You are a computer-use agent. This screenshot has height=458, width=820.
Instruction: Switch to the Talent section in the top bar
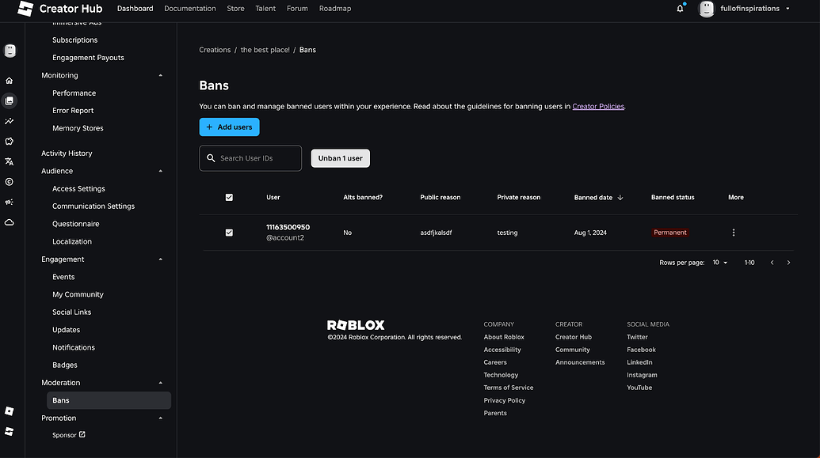265,9
